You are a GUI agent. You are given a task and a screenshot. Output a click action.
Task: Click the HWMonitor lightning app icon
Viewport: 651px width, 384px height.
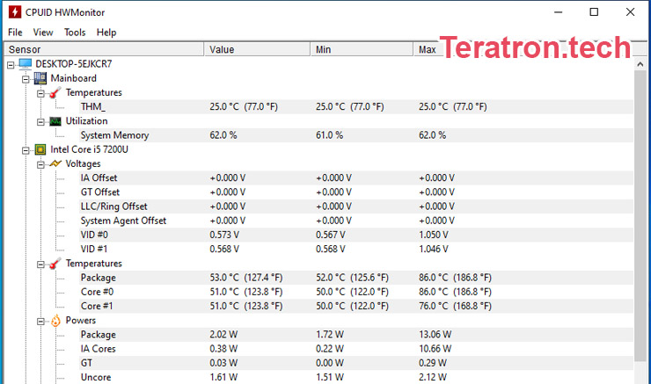click(15, 12)
